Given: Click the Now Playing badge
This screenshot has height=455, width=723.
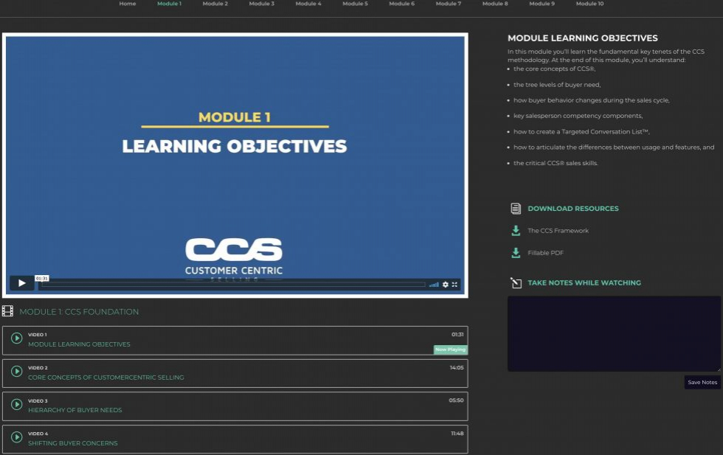Looking at the screenshot, I should (x=451, y=350).
